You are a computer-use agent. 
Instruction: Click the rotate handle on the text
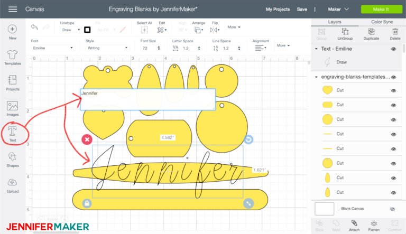(248, 139)
